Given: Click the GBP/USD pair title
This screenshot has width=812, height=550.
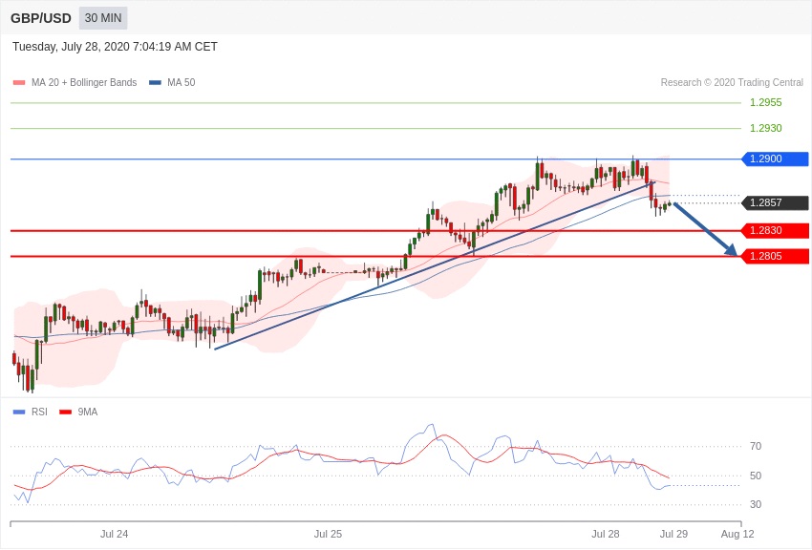Looking at the screenshot, I should point(41,19).
